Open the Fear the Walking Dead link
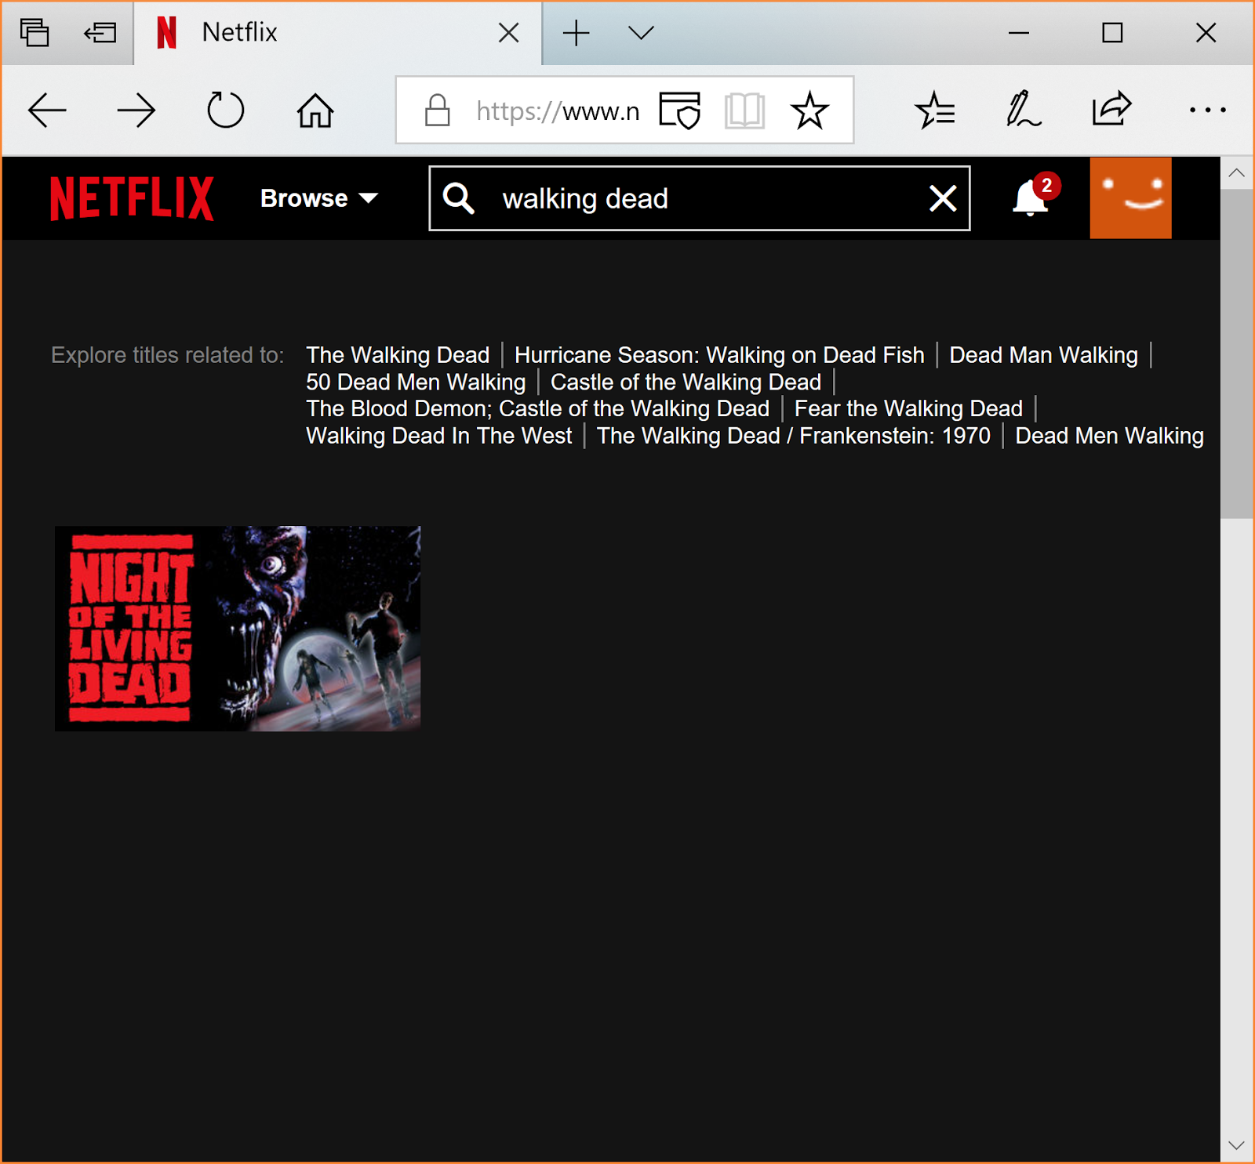This screenshot has height=1164, width=1255. click(x=908, y=408)
